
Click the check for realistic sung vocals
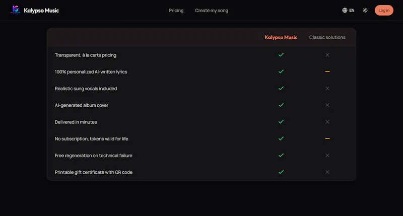click(281, 88)
